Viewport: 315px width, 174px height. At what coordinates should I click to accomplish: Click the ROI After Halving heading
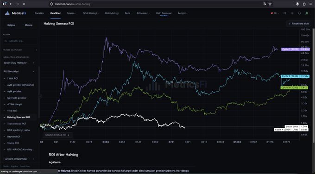point(63,155)
